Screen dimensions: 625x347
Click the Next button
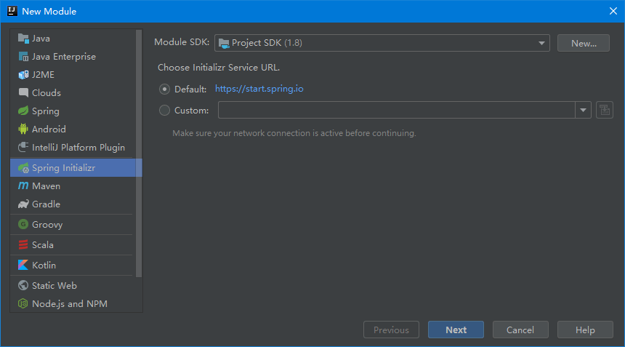pos(456,330)
